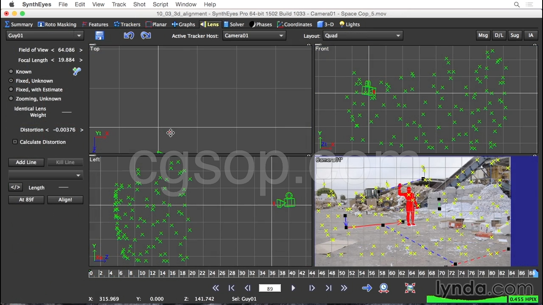Decrease Focal Length with left arrow

point(53,60)
